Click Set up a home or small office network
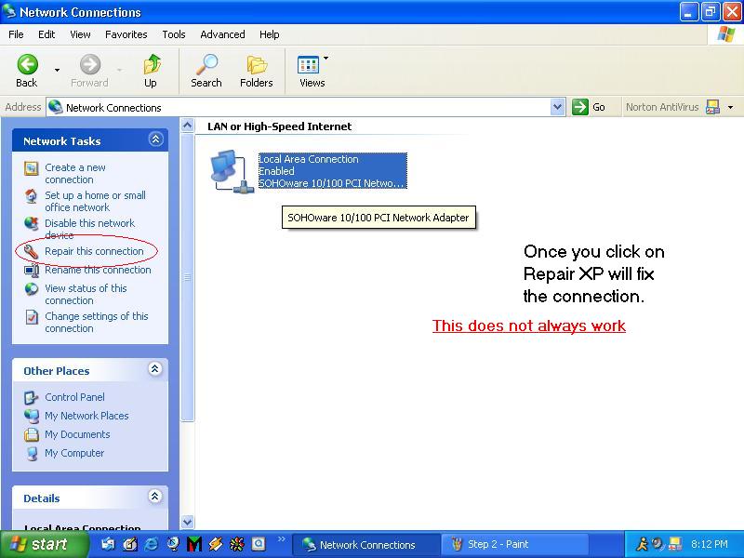The height and width of the screenshot is (558, 744). (95, 201)
